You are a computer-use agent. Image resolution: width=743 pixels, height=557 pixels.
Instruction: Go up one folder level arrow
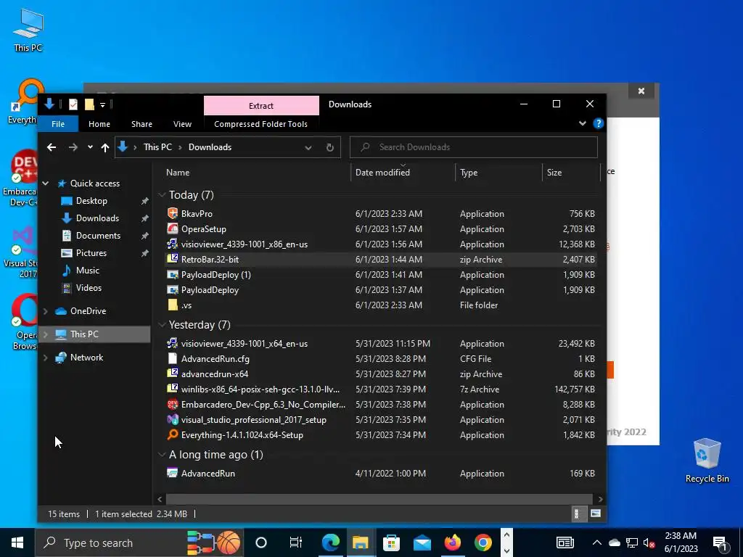104,147
